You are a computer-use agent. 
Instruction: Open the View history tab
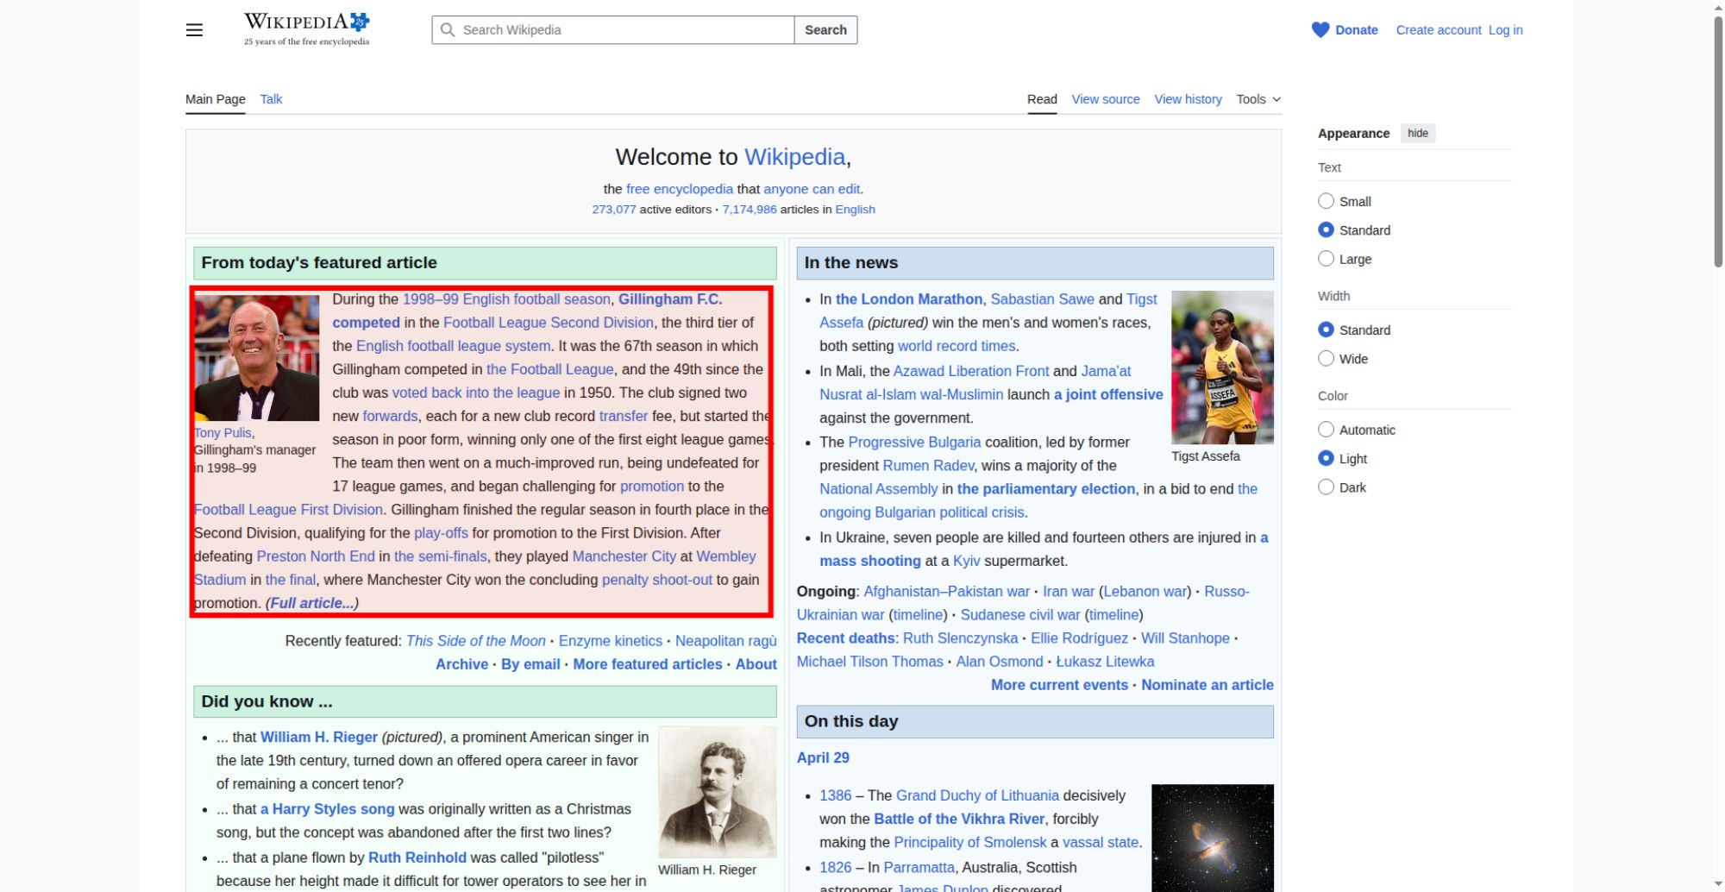click(x=1188, y=99)
